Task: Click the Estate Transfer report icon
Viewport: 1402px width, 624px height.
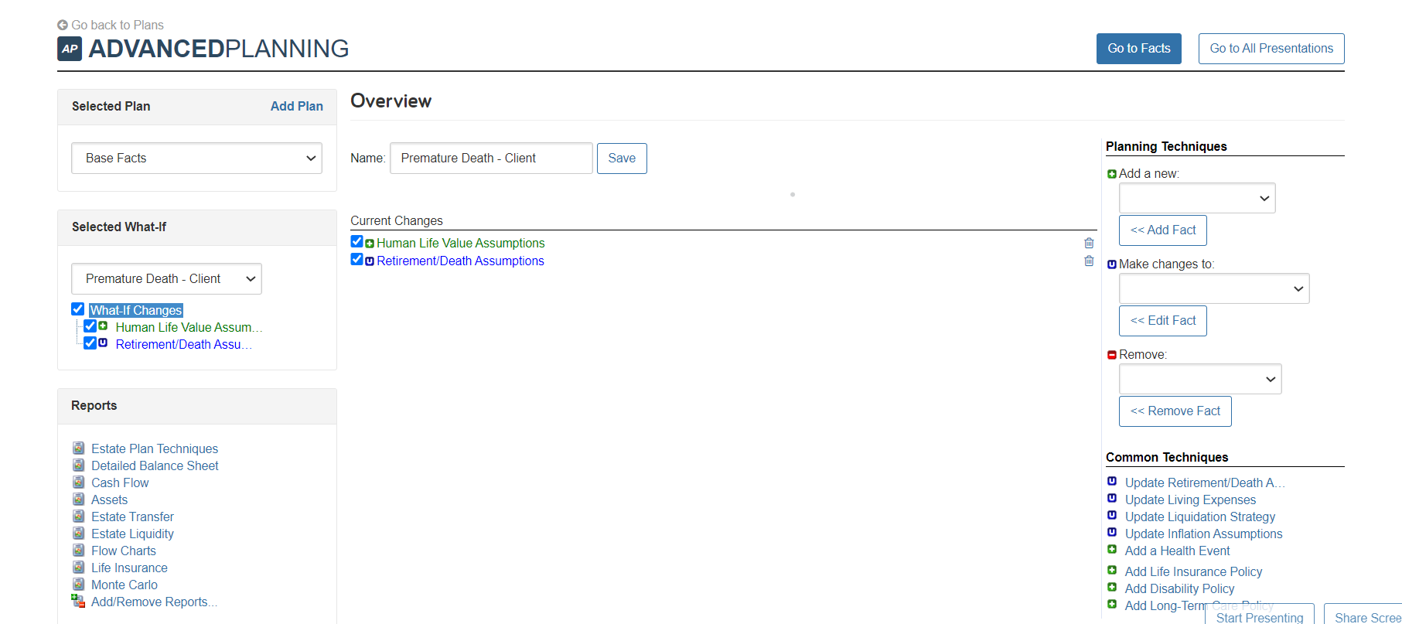Action: pyautogui.click(x=78, y=516)
